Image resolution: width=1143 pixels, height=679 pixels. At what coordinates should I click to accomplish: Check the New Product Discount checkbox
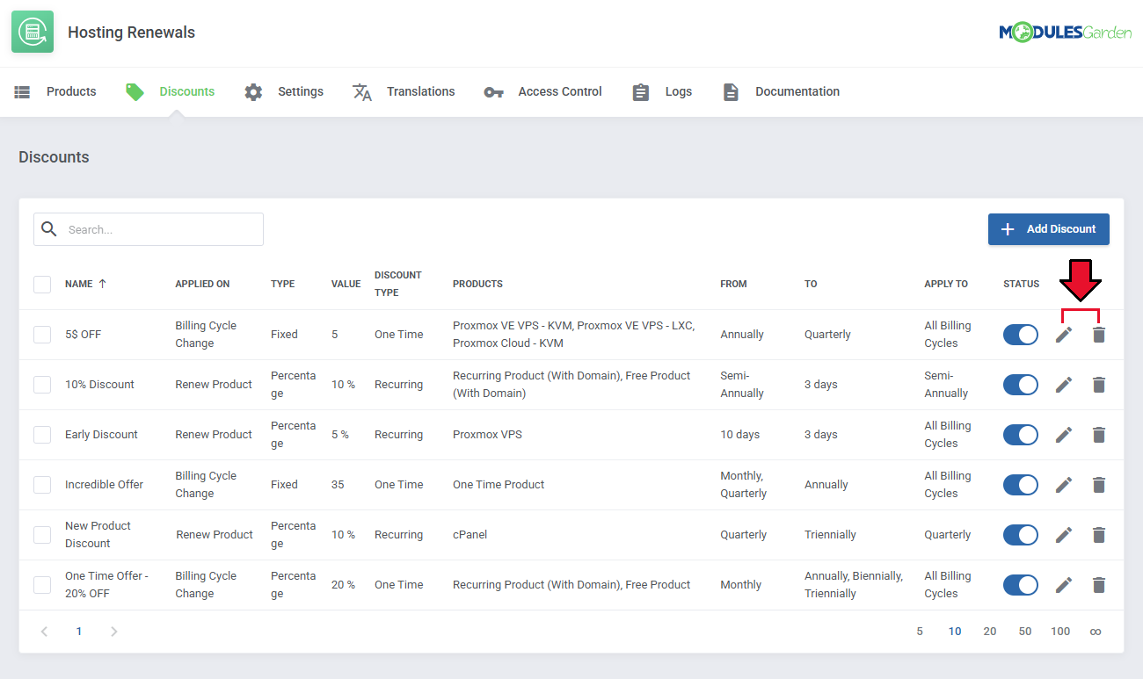point(42,535)
